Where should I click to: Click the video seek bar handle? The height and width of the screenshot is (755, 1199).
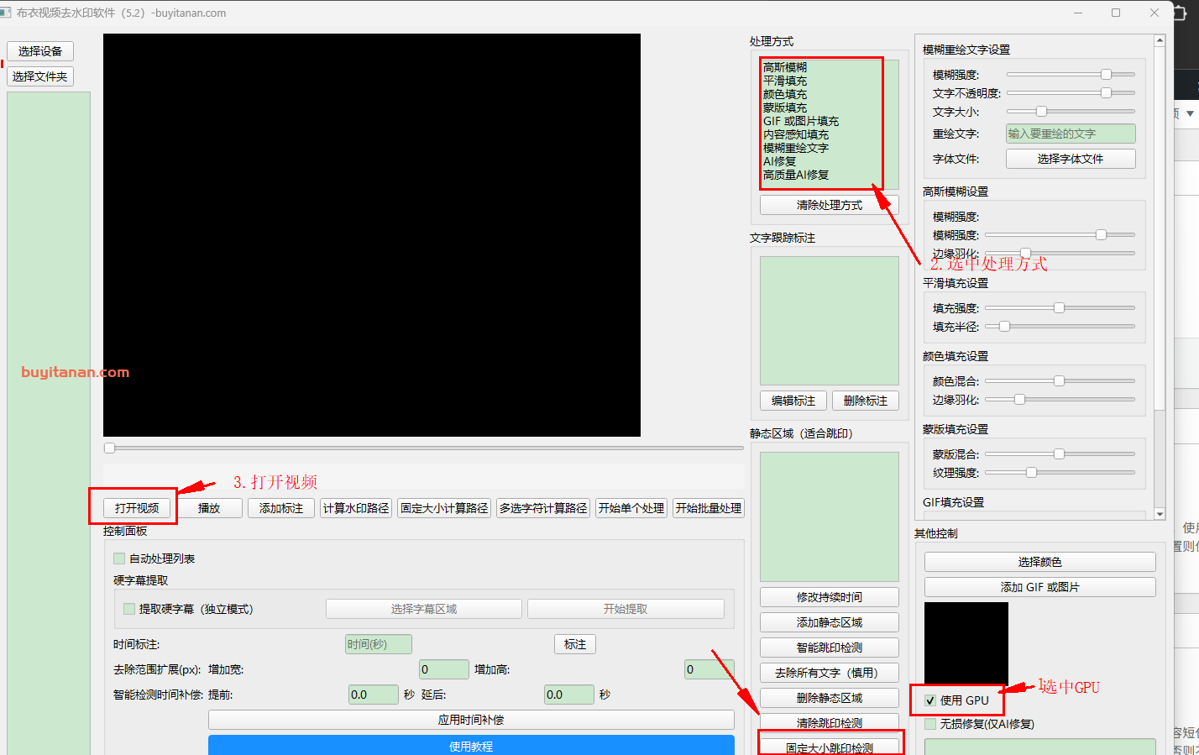click(x=110, y=448)
